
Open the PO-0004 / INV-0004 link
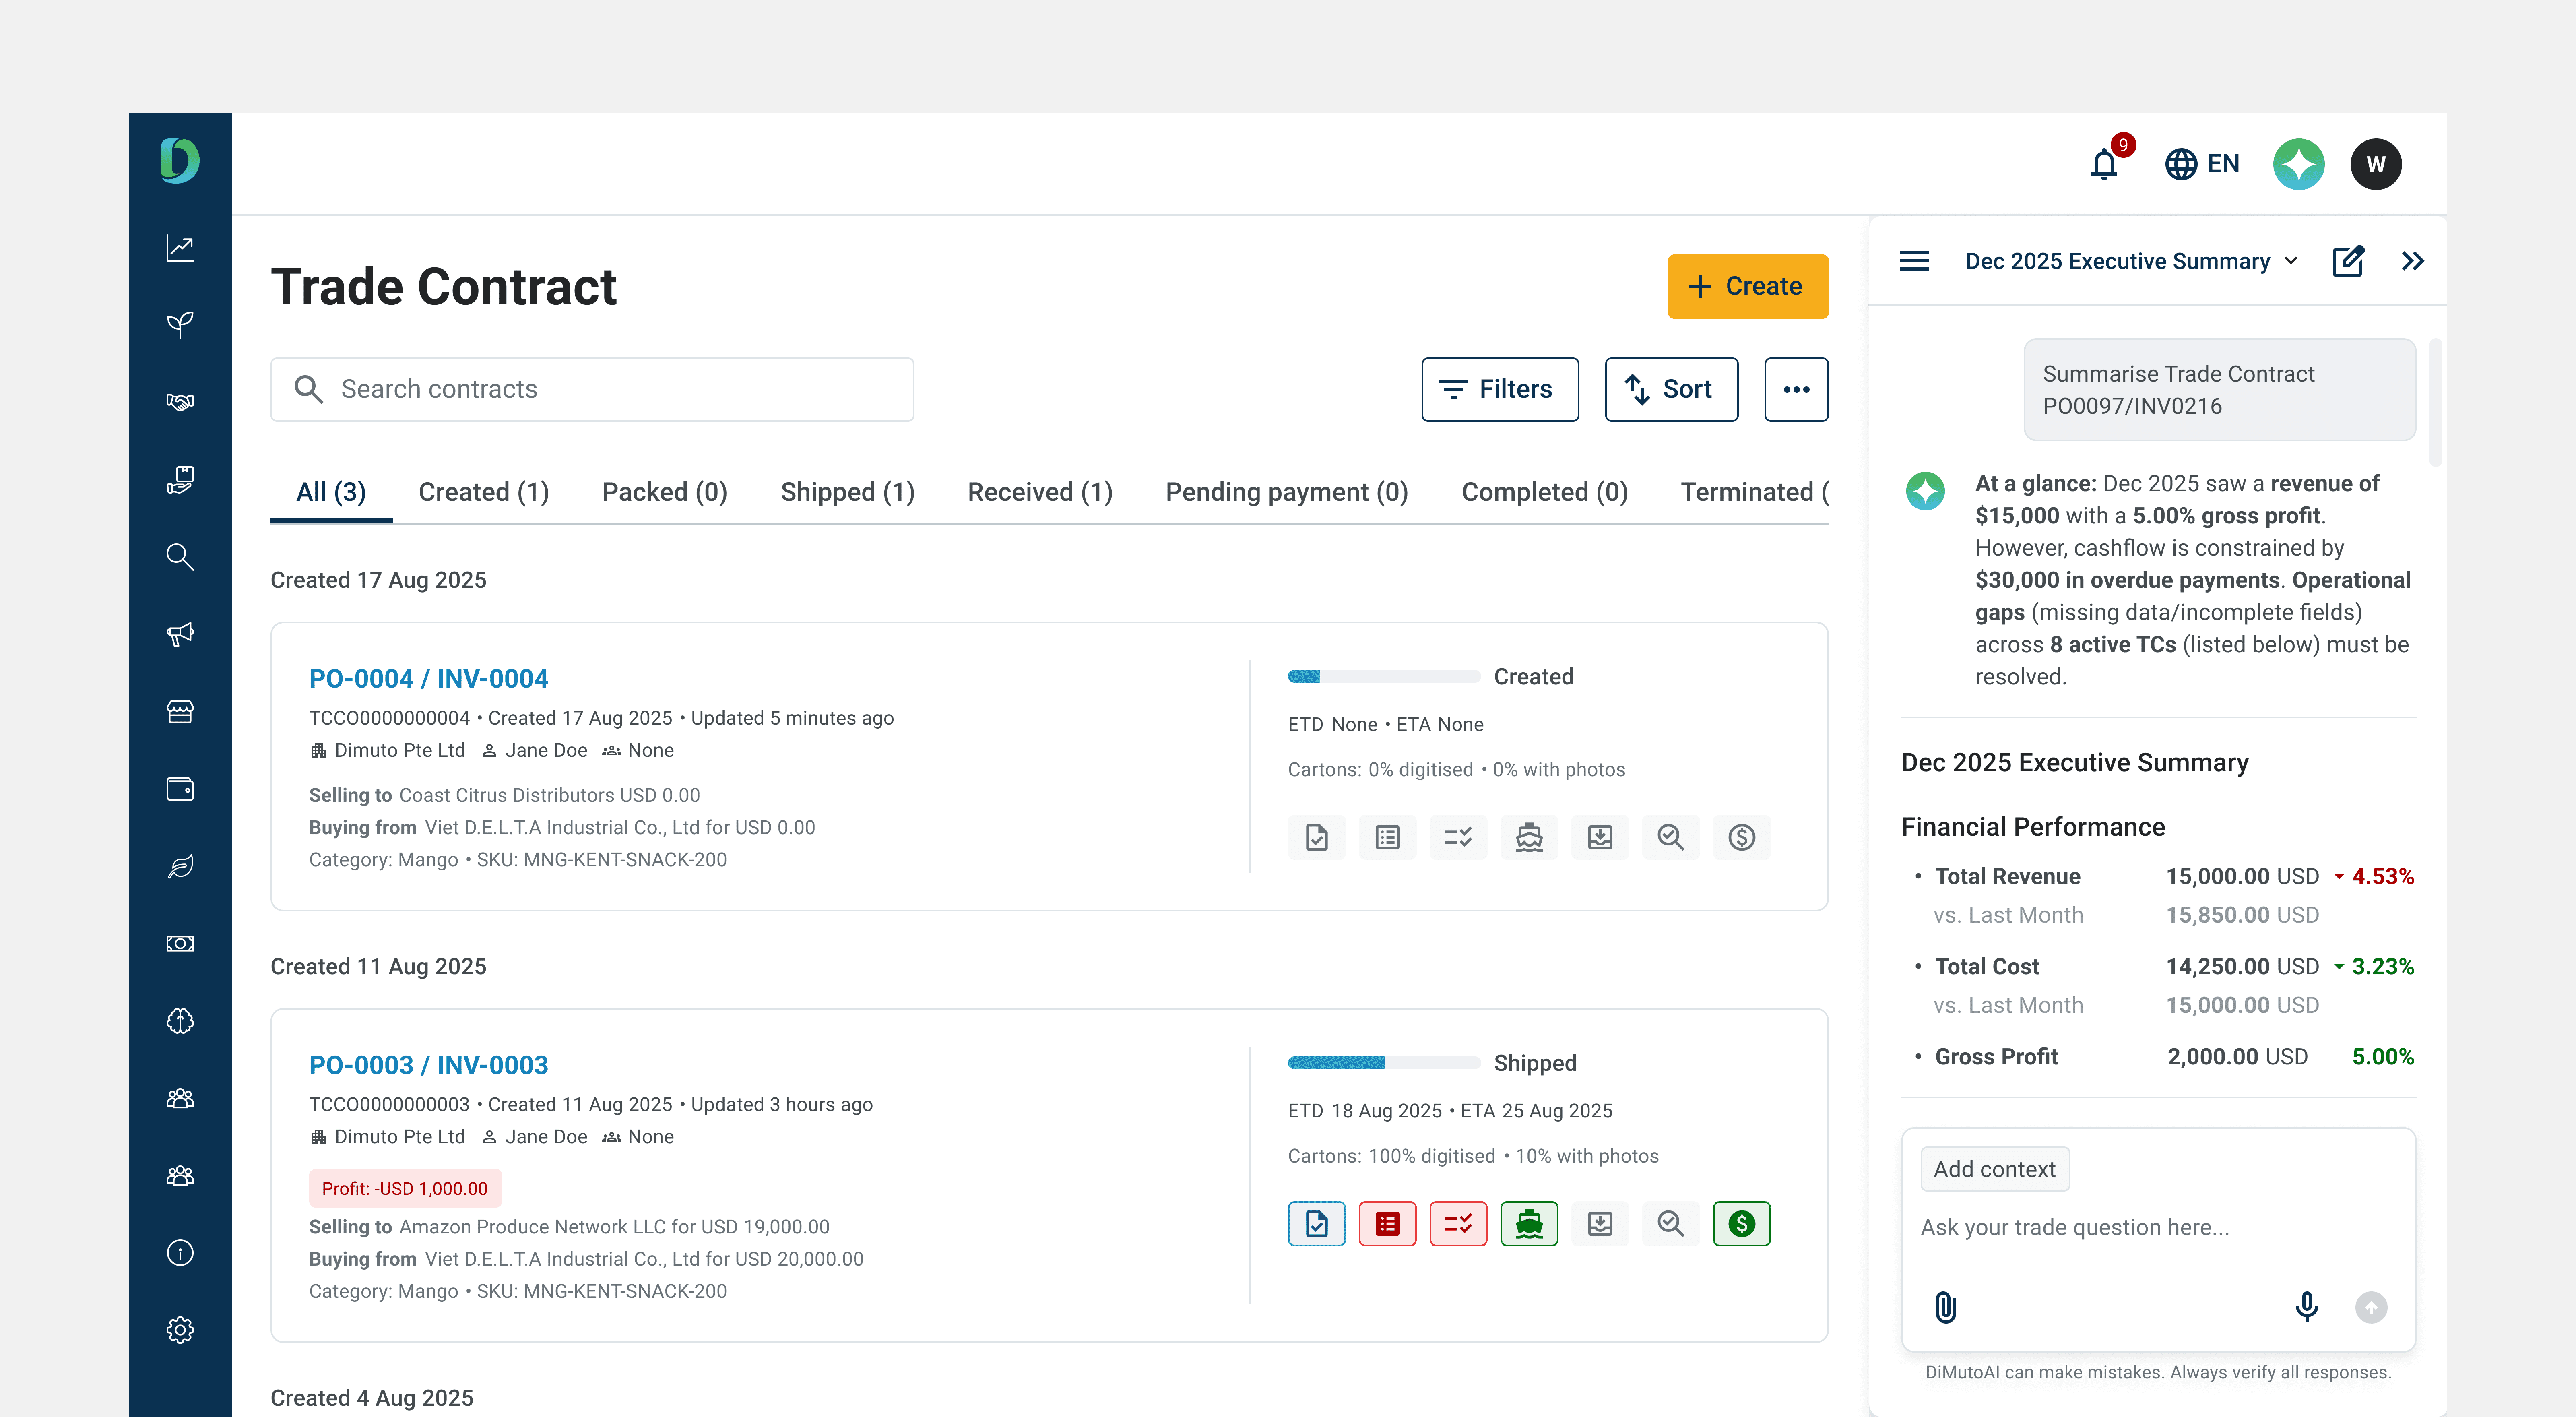point(428,679)
